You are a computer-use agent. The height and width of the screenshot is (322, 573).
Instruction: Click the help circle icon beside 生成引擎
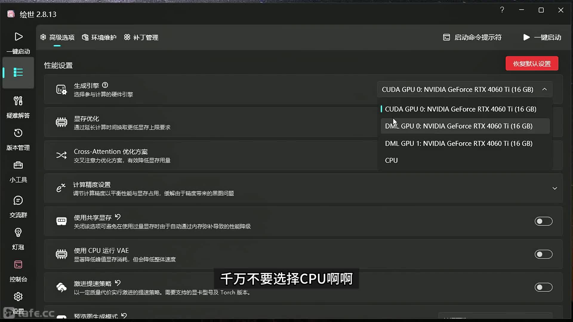(105, 85)
